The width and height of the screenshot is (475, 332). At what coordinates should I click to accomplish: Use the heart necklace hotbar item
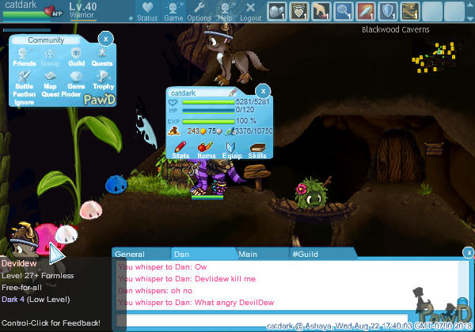(298, 12)
